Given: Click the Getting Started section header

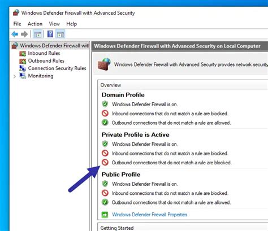Looking at the screenshot, I should 117,228.
